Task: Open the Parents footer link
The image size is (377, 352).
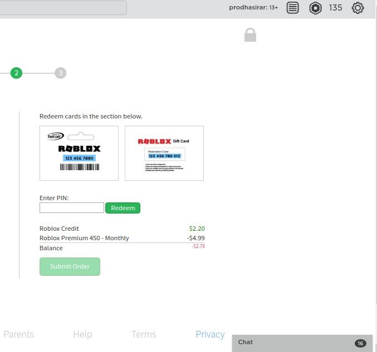Action: tap(19, 334)
